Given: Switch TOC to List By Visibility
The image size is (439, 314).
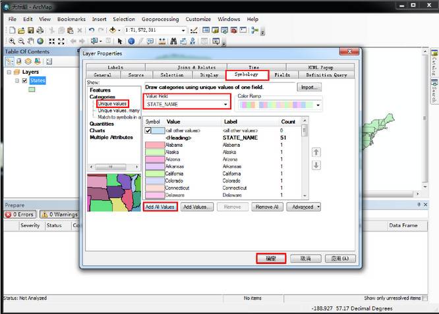Looking at the screenshot, I should [28, 61].
